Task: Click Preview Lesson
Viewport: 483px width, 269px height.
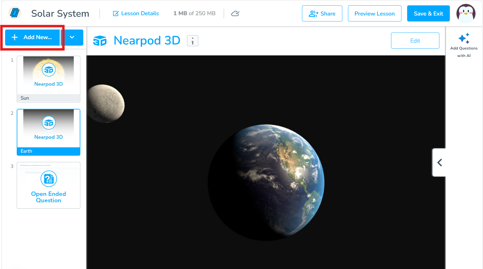Action: pyautogui.click(x=374, y=13)
